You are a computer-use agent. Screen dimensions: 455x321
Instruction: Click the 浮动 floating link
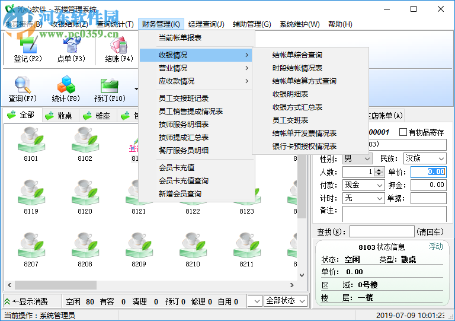435,246
